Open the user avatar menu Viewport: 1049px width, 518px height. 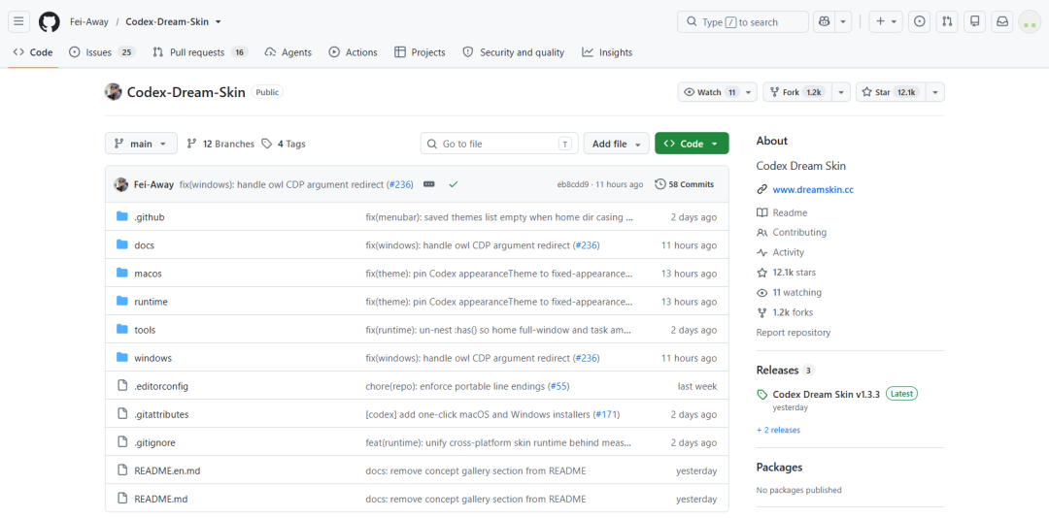click(x=1029, y=22)
